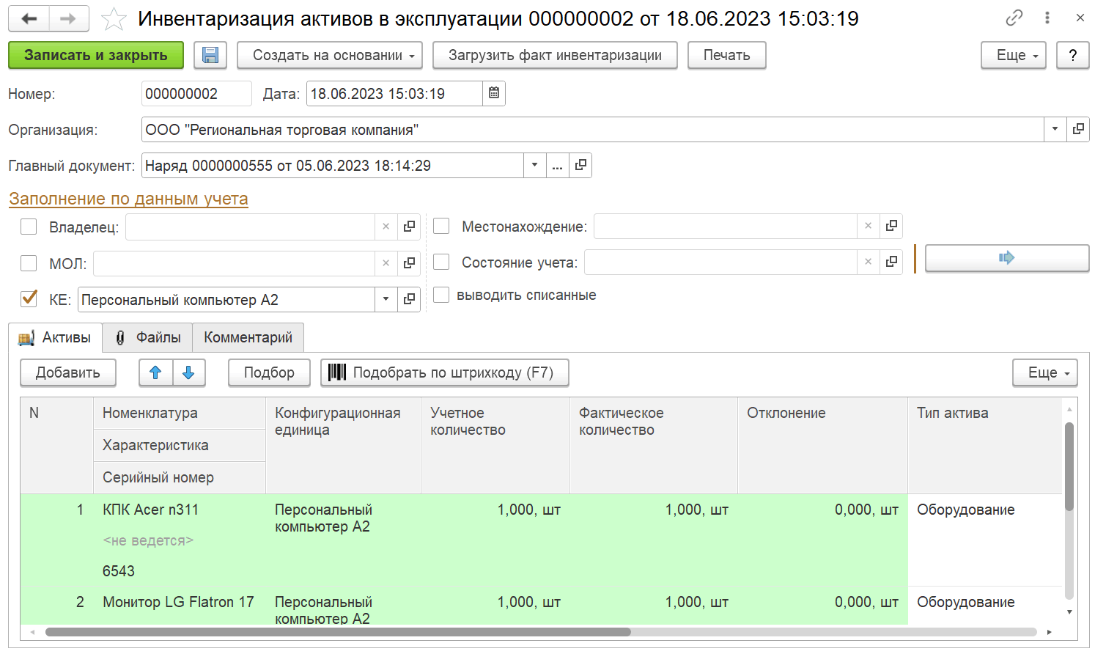
Task: Open the Состояние учета record via the open icon
Action: tap(891, 262)
